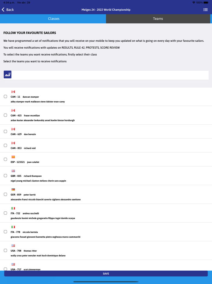212x284 pixels.
Task: Enable notifications for CAN - 415 fraser mcmillan
Action: [5, 115]
